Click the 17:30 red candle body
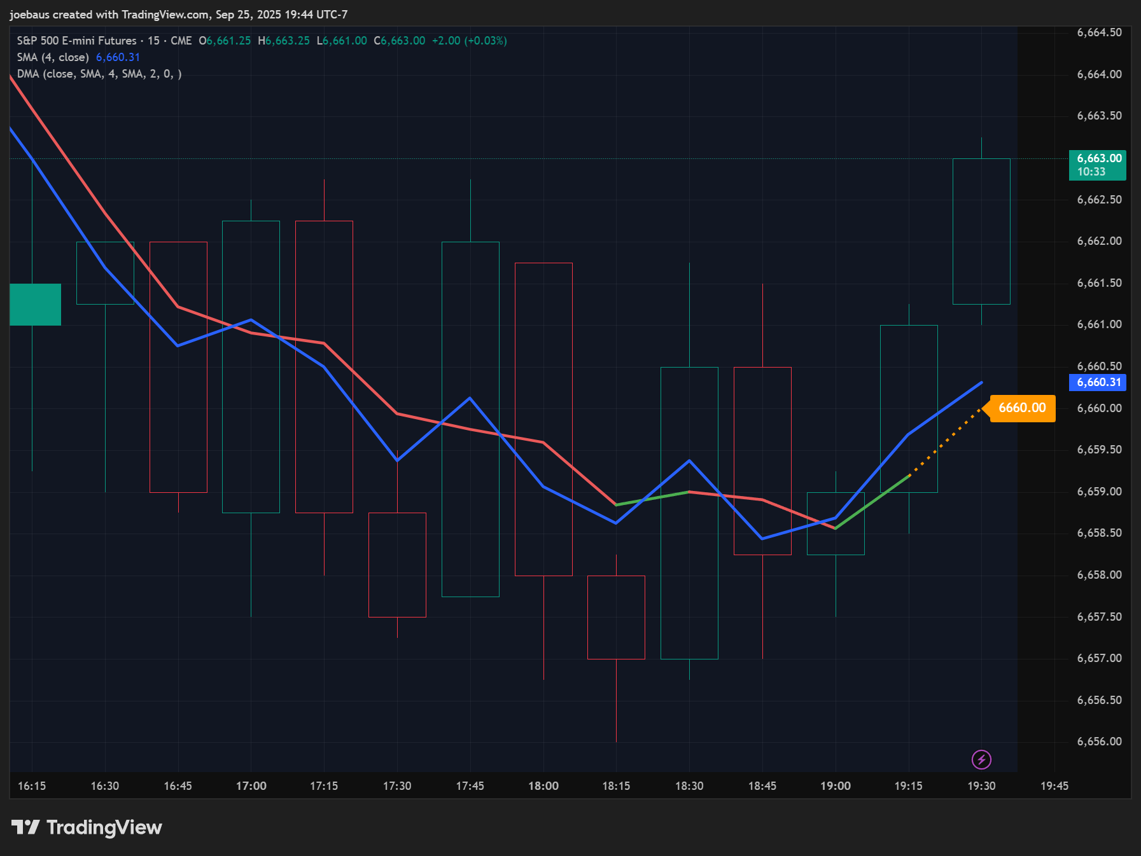The width and height of the screenshot is (1141, 856). [x=397, y=565]
